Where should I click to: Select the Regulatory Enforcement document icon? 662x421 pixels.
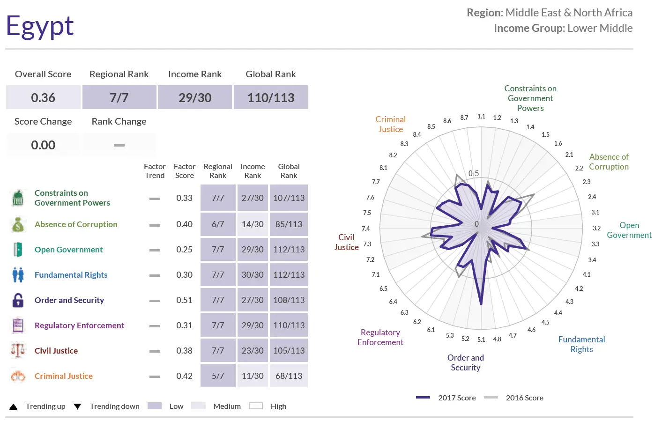(x=18, y=325)
